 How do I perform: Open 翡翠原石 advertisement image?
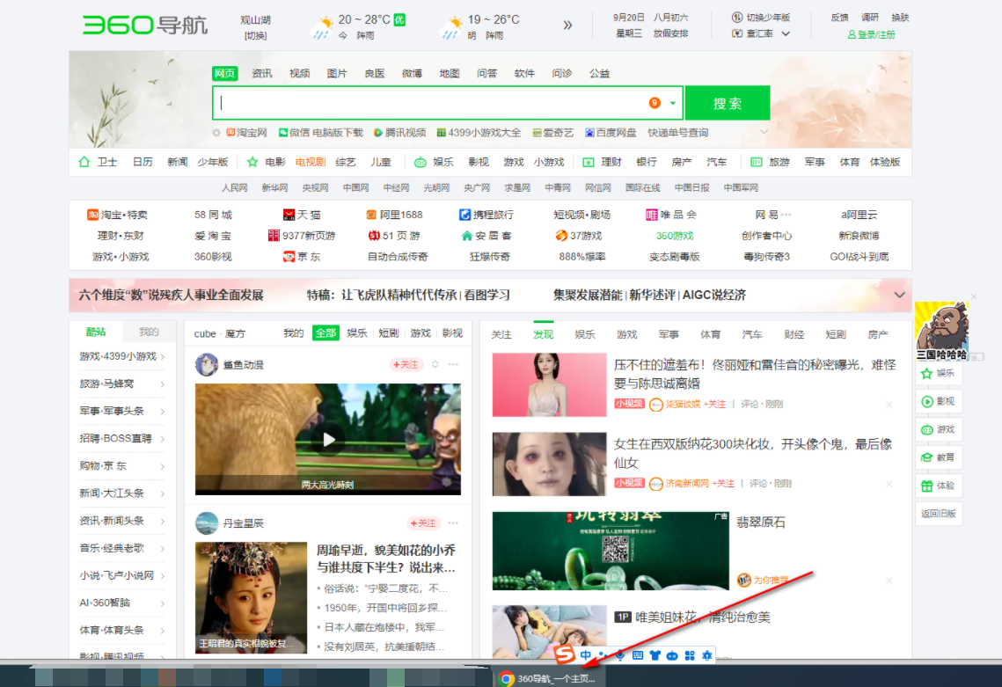point(611,551)
